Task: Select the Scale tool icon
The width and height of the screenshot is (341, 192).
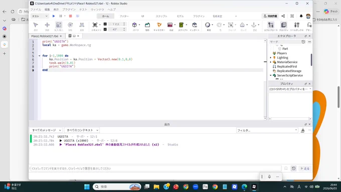Action: click(x=59, y=25)
